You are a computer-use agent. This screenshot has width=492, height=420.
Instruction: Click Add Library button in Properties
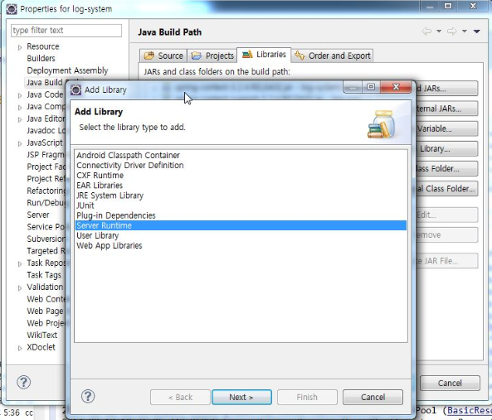[x=447, y=148]
